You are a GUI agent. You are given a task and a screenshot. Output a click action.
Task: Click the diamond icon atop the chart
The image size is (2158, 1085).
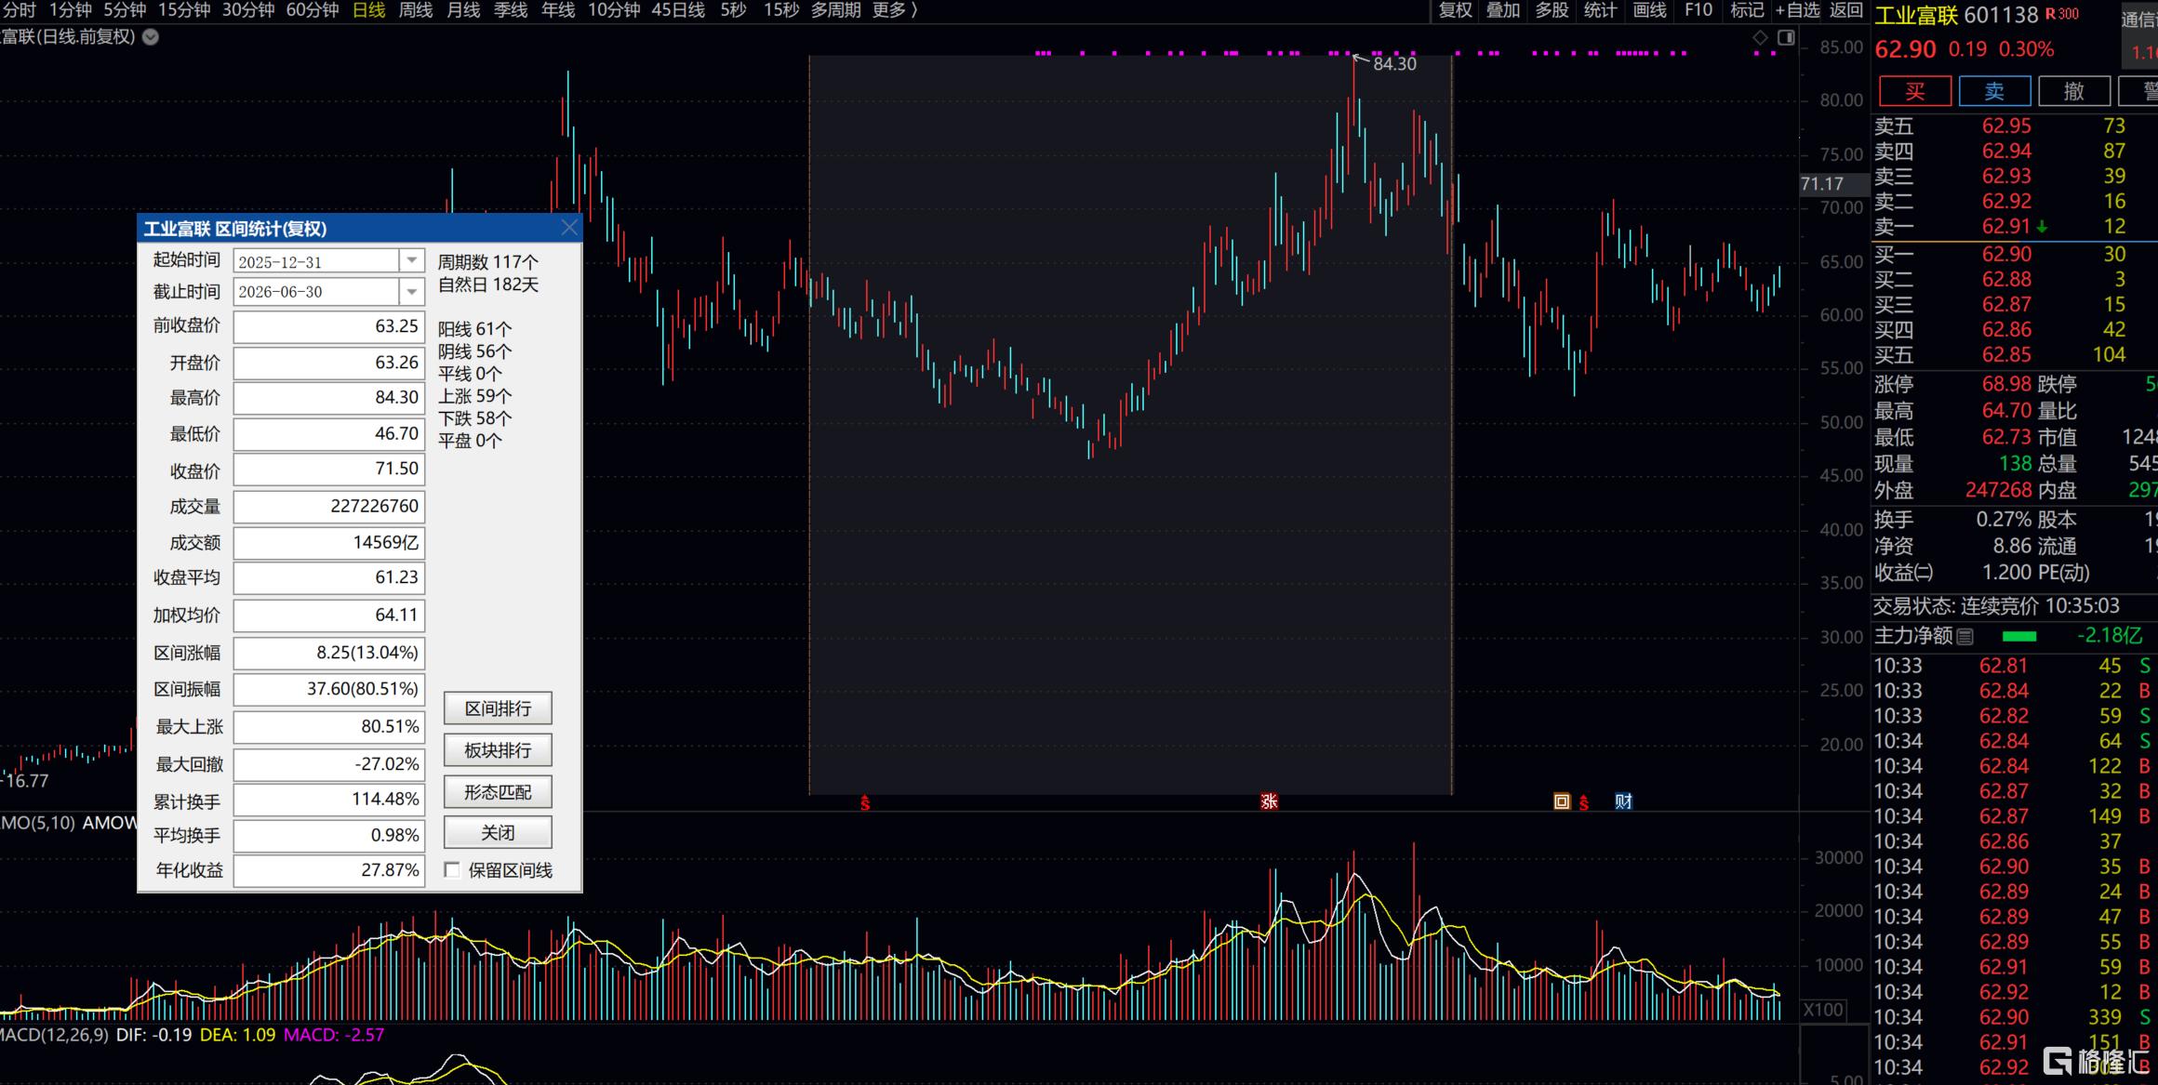pos(1760,37)
